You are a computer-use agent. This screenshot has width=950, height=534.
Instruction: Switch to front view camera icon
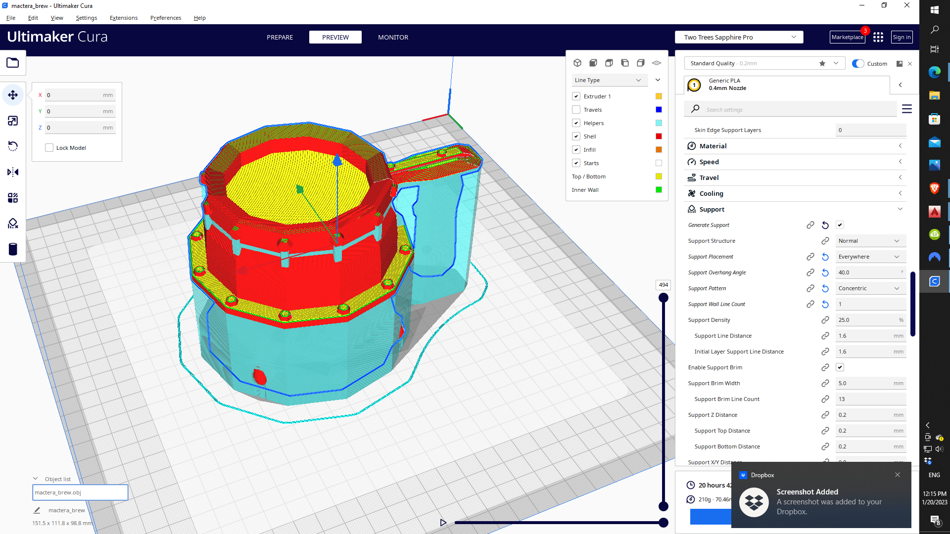click(x=593, y=63)
